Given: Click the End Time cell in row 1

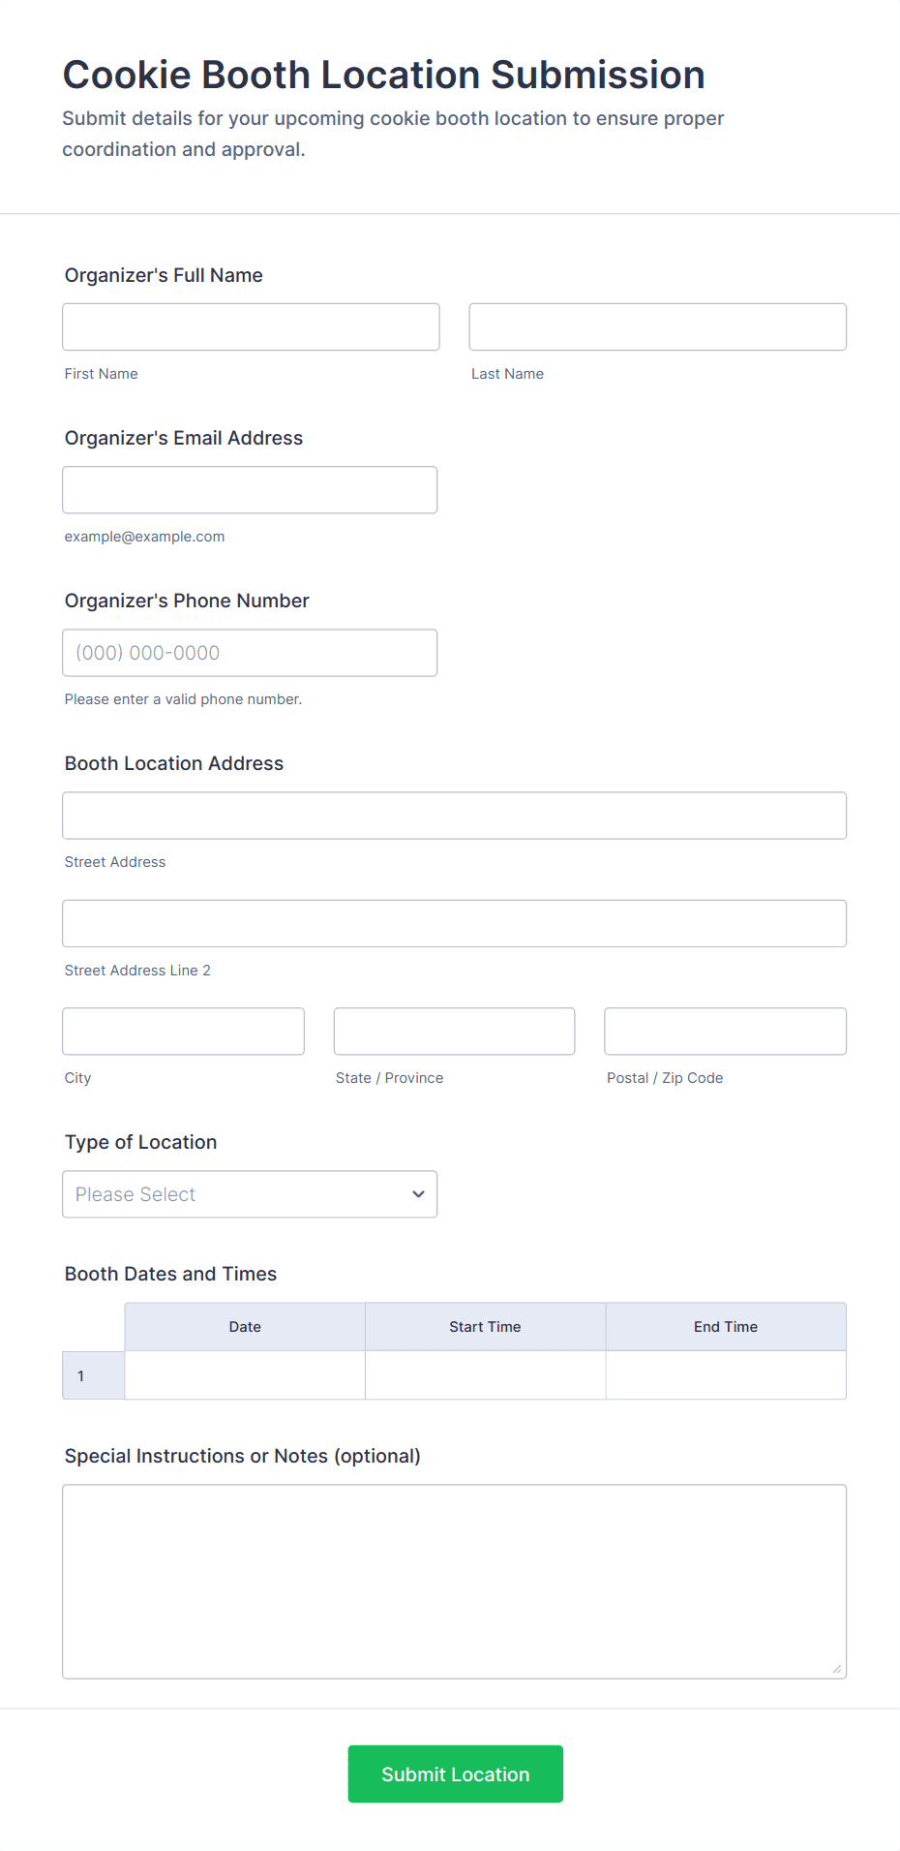Looking at the screenshot, I should [x=726, y=1375].
